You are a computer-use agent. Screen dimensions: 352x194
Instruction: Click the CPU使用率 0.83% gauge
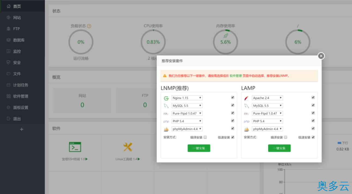153,42
